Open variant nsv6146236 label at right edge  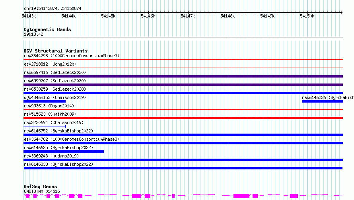click(x=328, y=97)
